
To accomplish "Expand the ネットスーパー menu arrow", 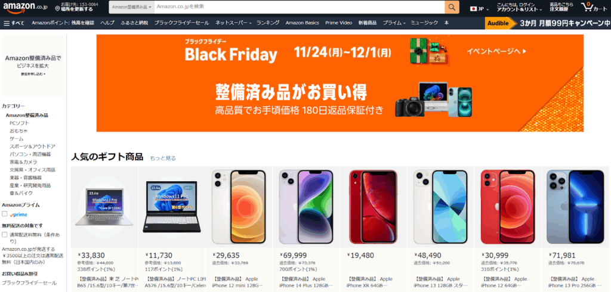I will pyautogui.click(x=251, y=23).
